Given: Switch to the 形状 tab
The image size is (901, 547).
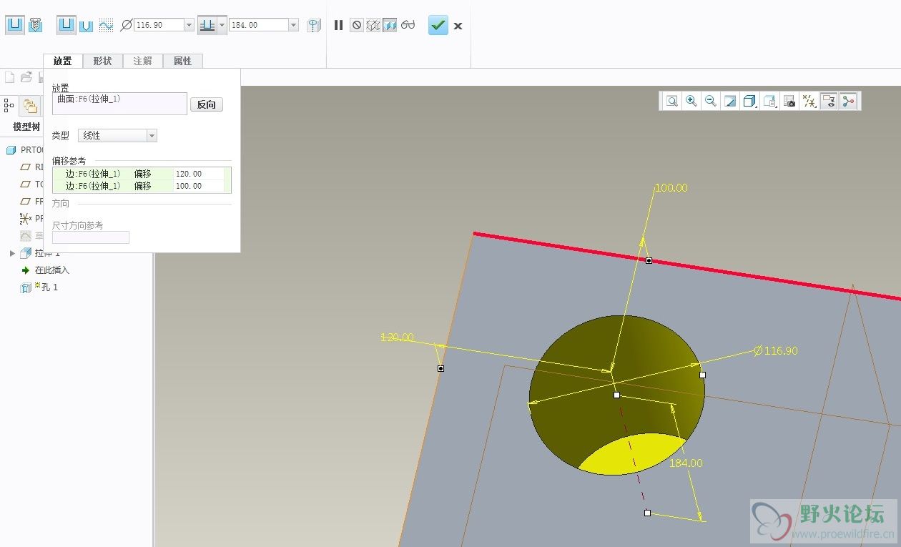Looking at the screenshot, I should pyautogui.click(x=103, y=61).
